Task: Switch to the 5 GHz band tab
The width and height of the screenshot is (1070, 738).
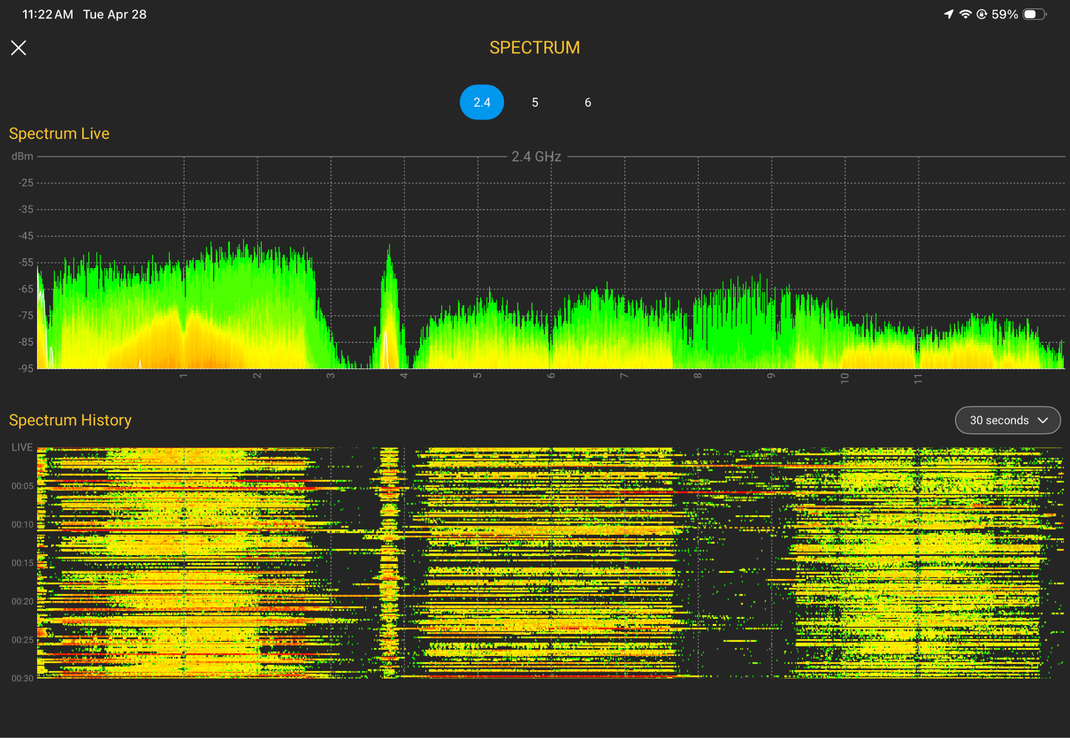Action: pyautogui.click(x=535, y=102)
